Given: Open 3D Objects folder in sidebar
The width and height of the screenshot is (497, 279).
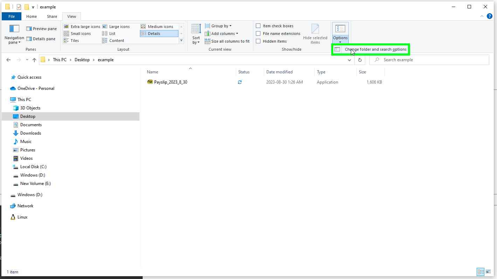Looking at the screenshot, I should tap(30, 108).
